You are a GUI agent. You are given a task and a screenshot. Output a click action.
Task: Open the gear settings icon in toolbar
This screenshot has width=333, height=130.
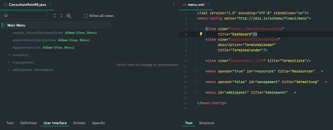coord(69,16)
